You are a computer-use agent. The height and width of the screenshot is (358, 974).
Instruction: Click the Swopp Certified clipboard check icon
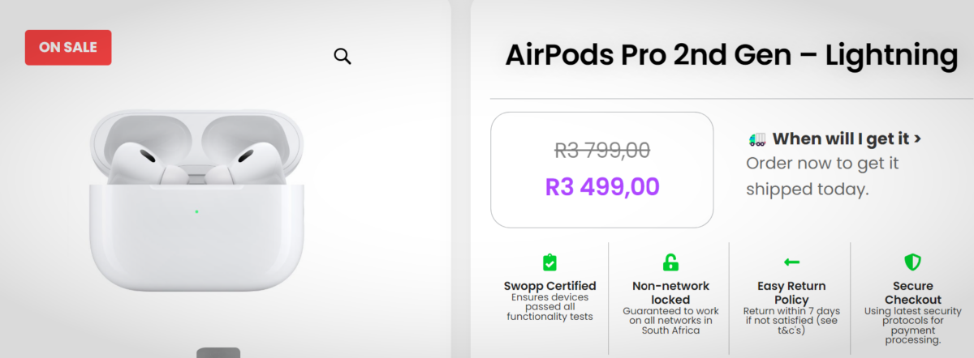click(549, 262)
